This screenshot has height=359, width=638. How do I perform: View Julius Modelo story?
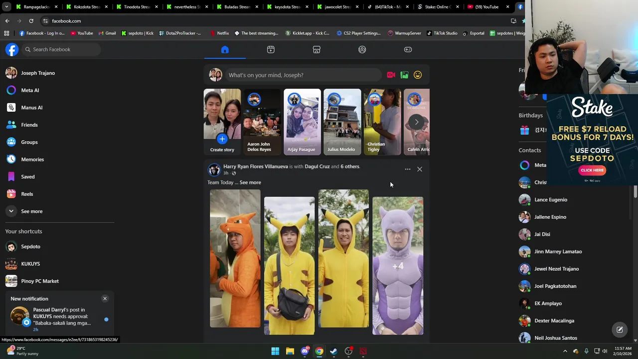[x=342, y=122]
